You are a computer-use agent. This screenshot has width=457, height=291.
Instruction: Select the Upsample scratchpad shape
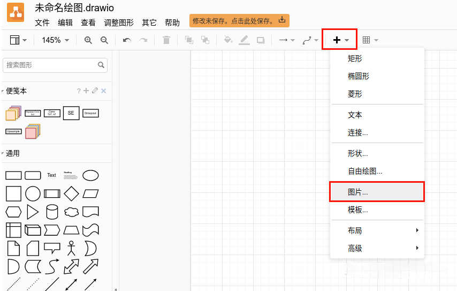pyautogui.click(x=13, y=131)
